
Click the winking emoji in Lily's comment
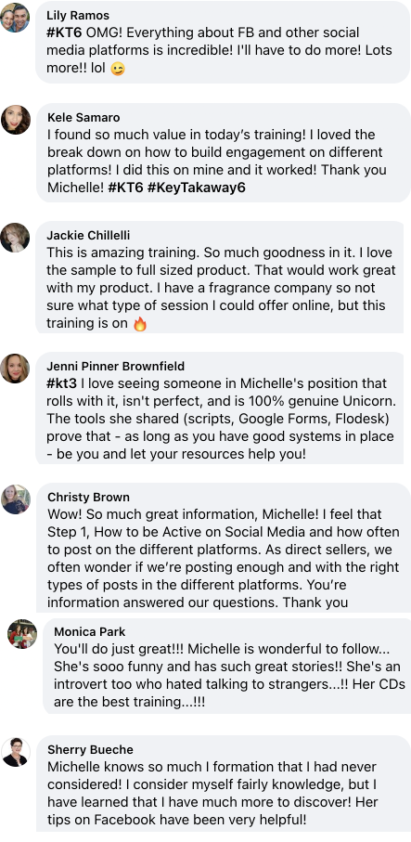click(118, 69)
